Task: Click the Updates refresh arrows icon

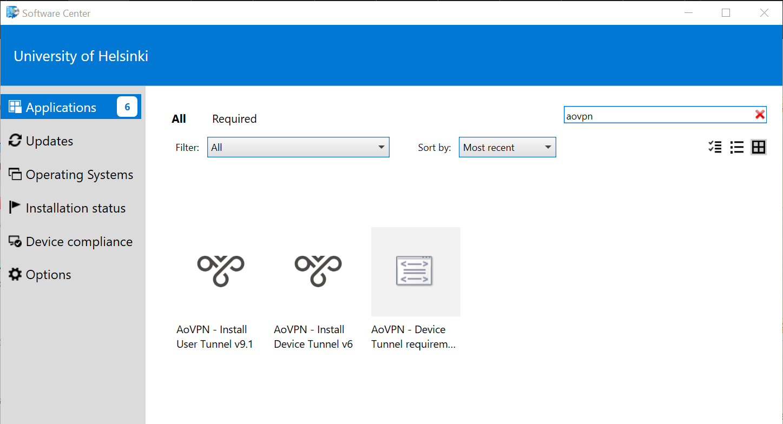Action: coord(15,141)
